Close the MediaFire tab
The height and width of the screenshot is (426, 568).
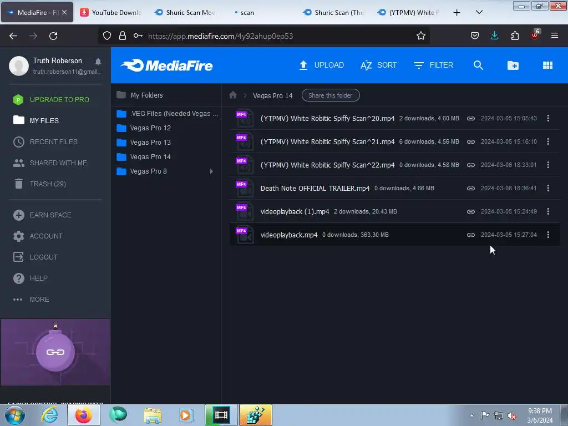pos(64,12)
